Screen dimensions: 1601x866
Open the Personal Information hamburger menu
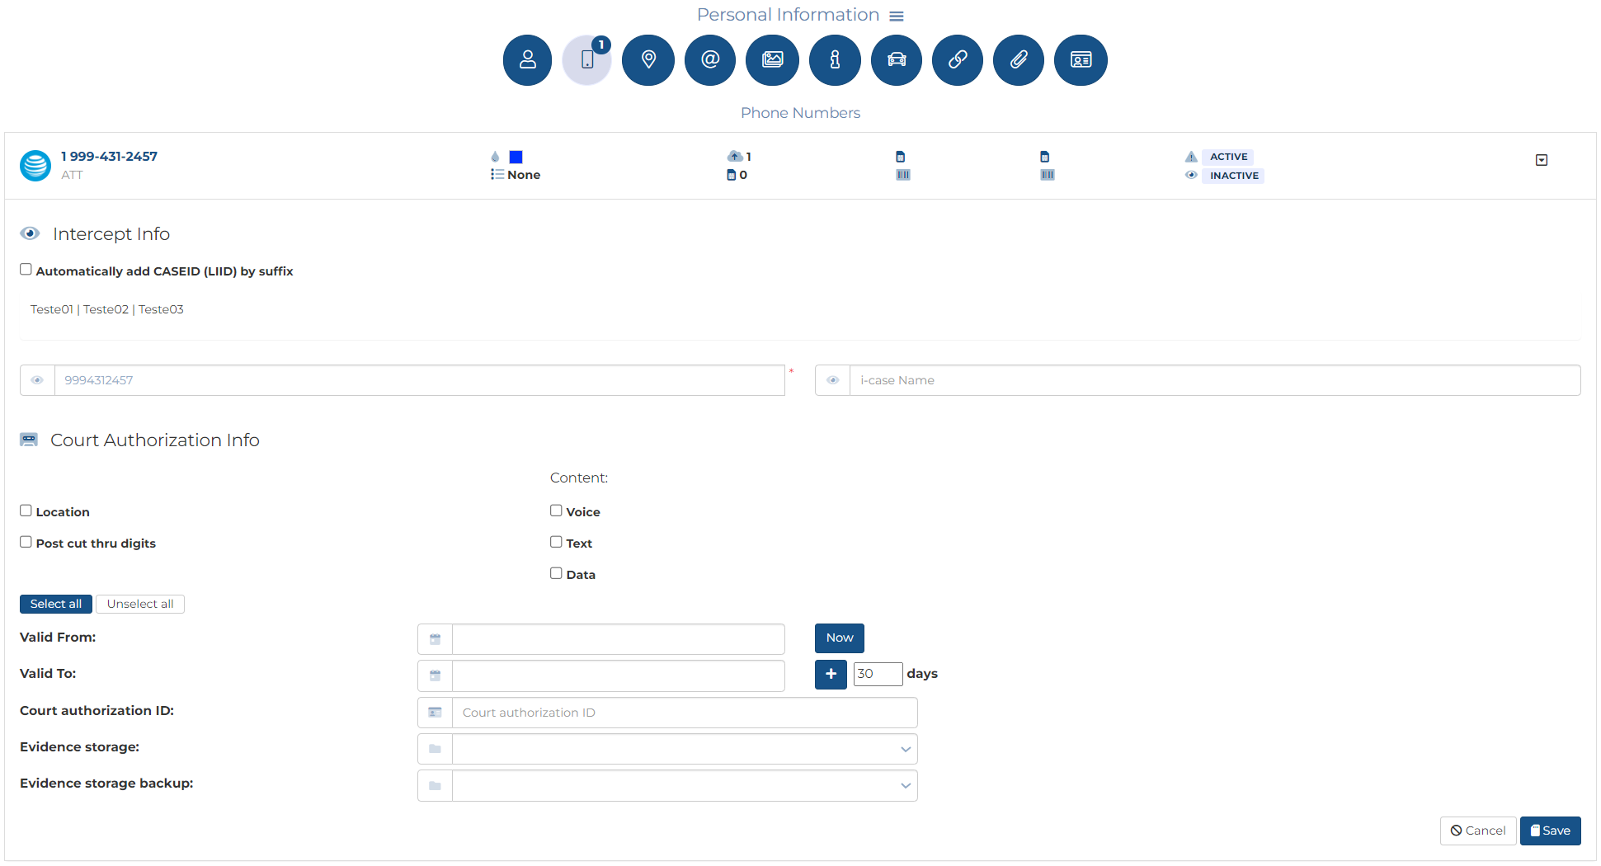897,16
